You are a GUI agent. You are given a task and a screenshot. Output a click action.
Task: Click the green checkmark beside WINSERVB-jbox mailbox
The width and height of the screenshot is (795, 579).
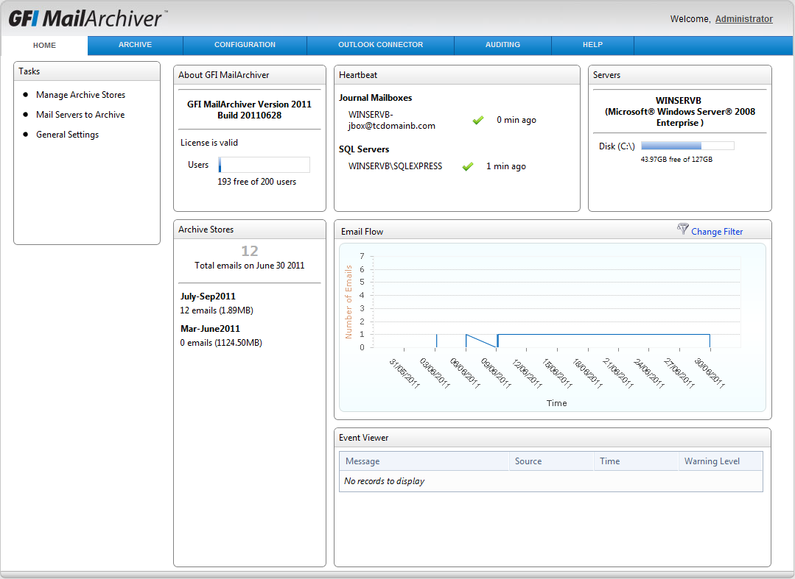477,120
